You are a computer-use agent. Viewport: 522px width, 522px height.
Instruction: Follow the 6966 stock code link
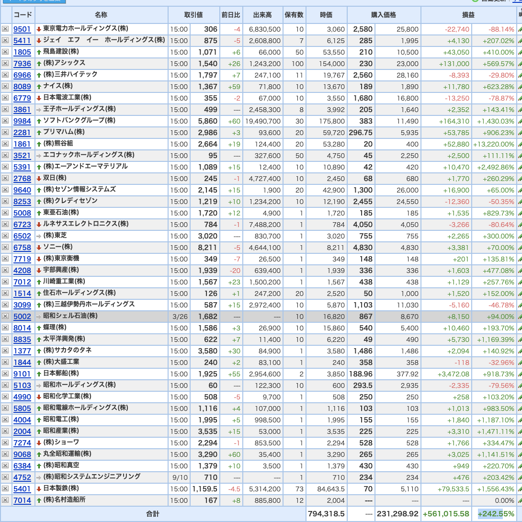[22, 75]
